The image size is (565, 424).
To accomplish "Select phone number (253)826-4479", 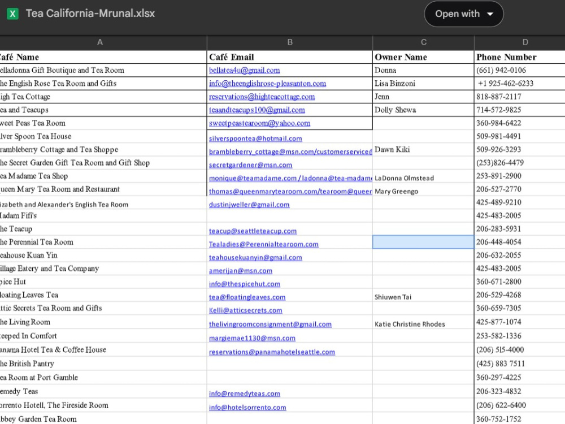I will (x=520, y=163).
